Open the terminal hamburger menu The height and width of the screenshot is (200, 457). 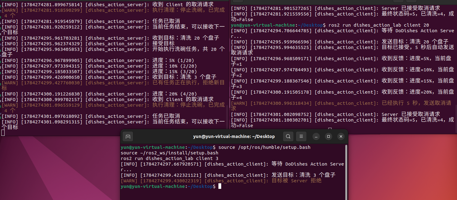pos(301,136)
